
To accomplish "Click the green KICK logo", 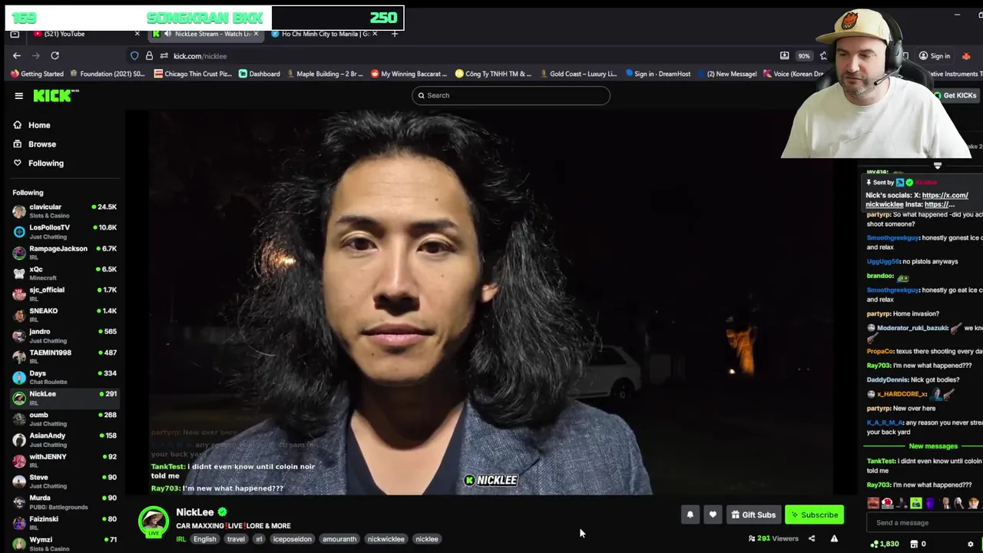I will pyautogui.click(x=56, y=95).
